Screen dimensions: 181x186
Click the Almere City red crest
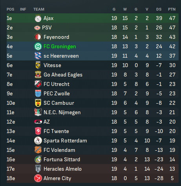pyautogui.click(x=38, y=178)
